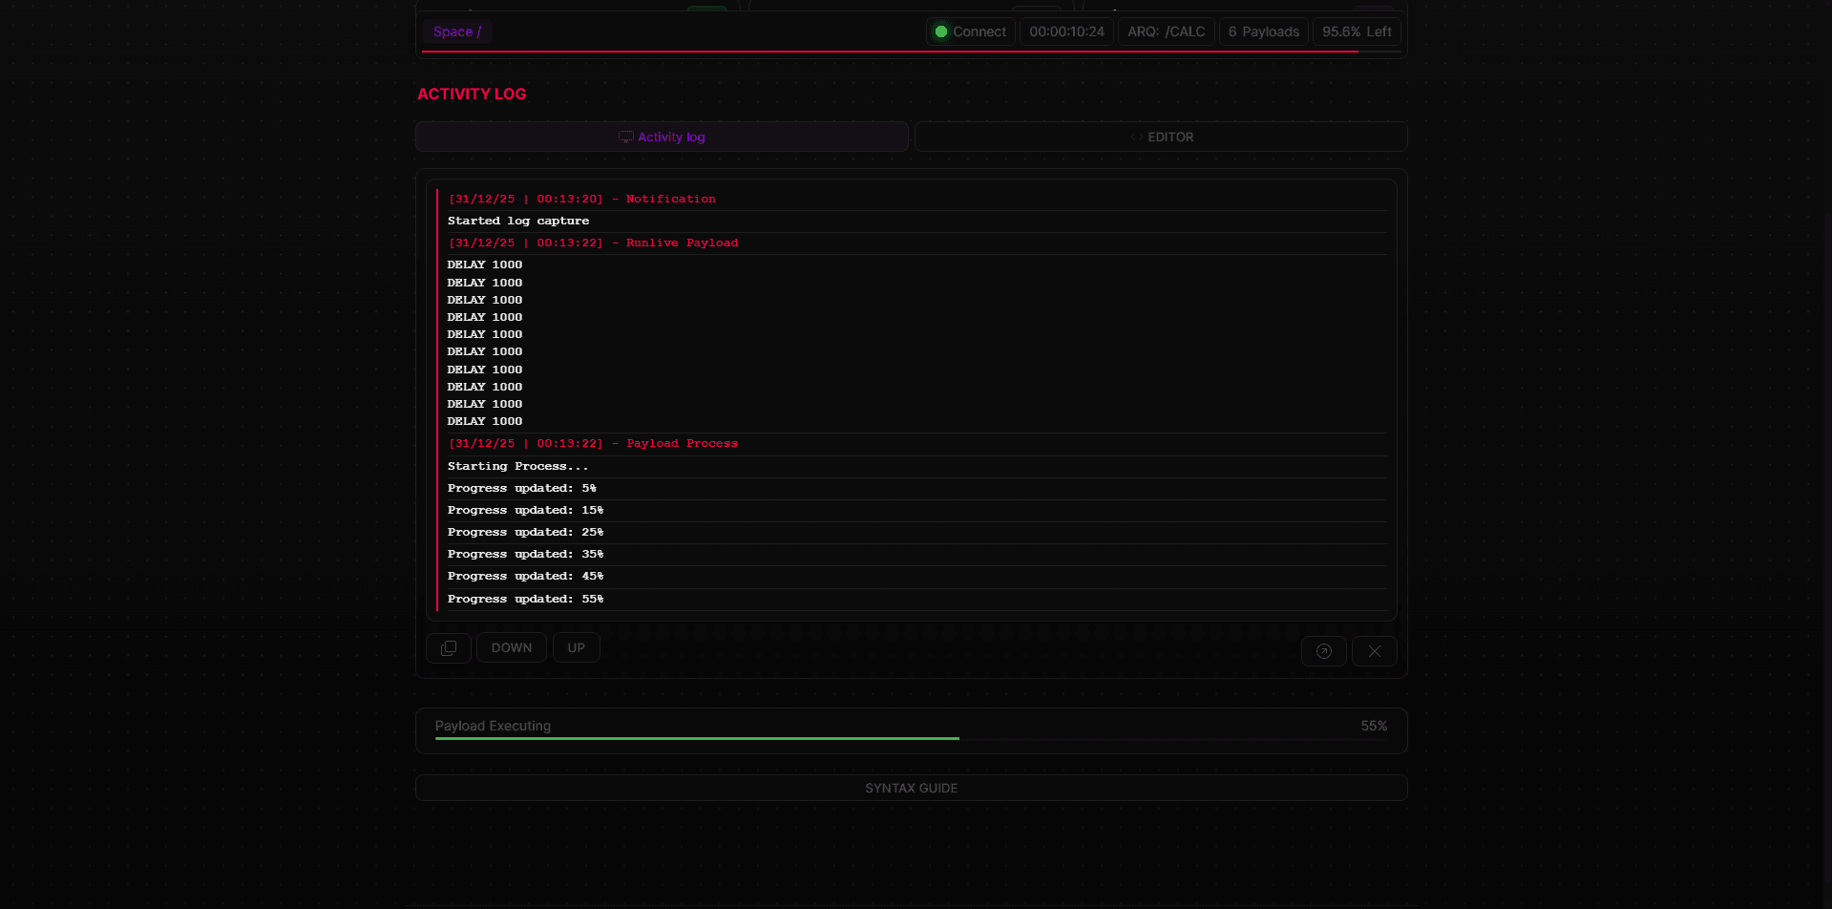Viewport: 1832px width, 909px height.
Task: Click the ARQ: /CALC status badge
Action: click(x=1166, y=32)
